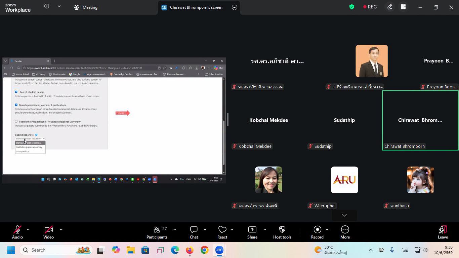Select the Meeting tab
This screenshot has height=258, width=459.
tap(86, 7)
